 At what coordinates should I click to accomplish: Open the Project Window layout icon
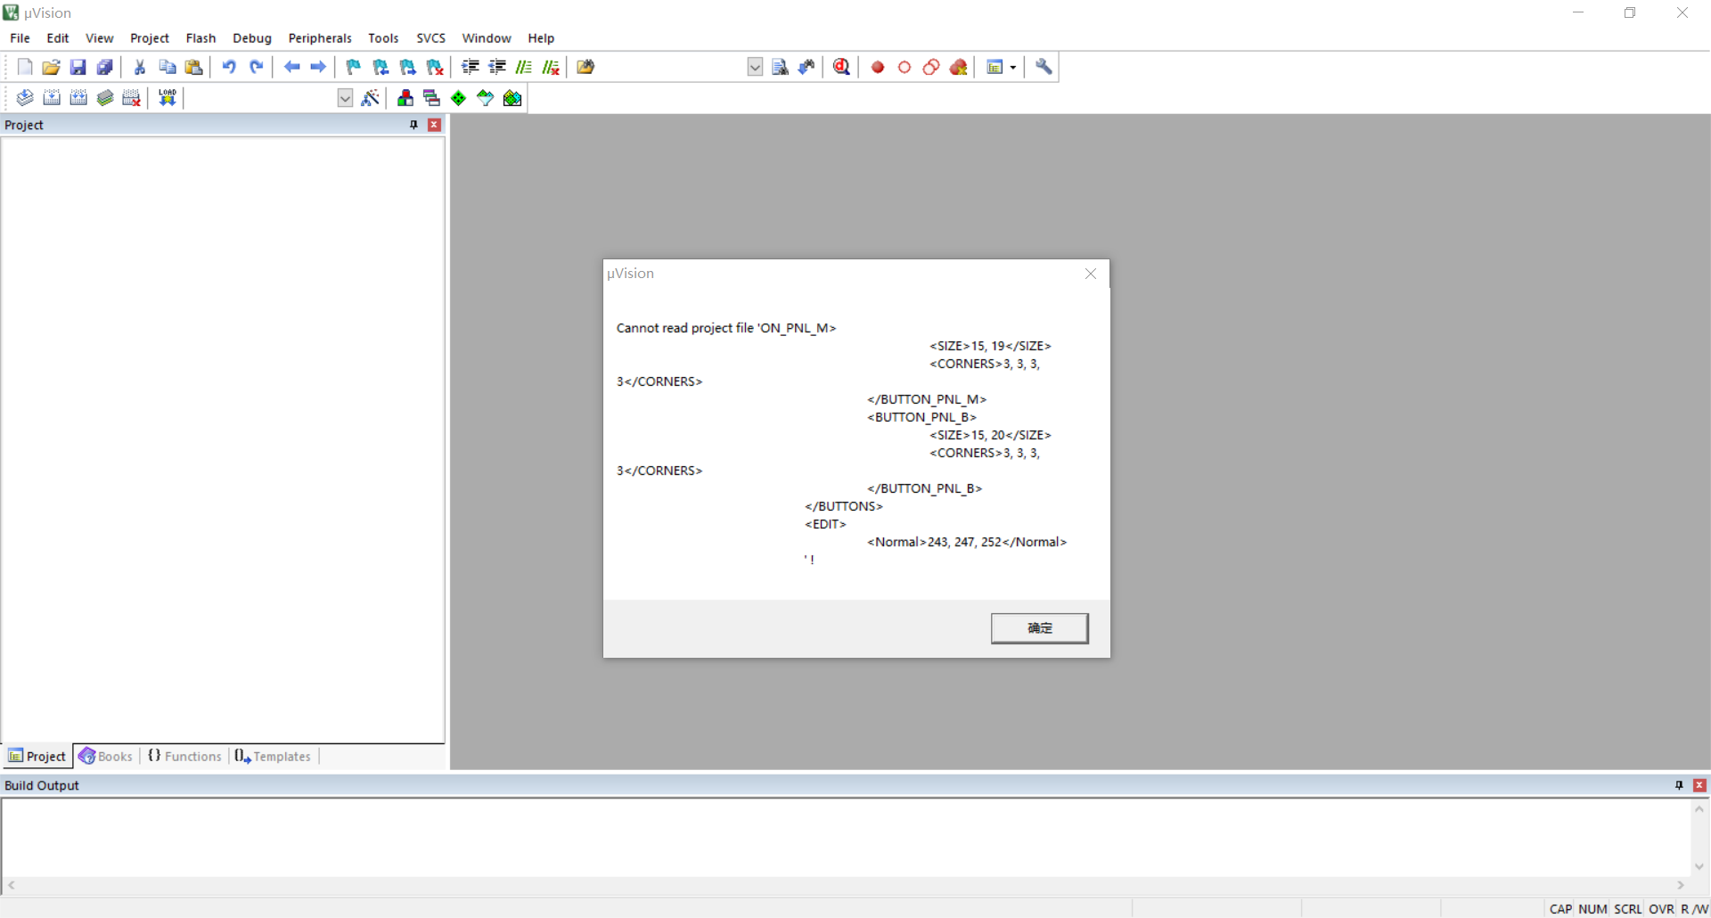tap(995, 67)
